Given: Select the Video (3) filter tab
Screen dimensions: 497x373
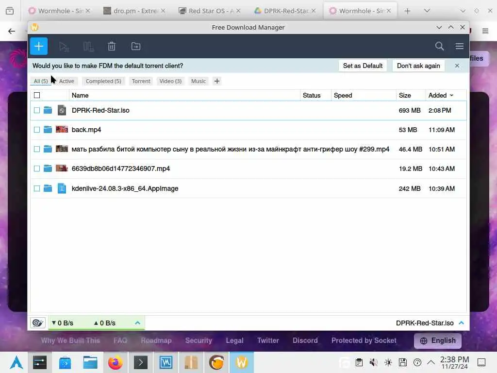Looking at the screenshot, I should [170, 81].
